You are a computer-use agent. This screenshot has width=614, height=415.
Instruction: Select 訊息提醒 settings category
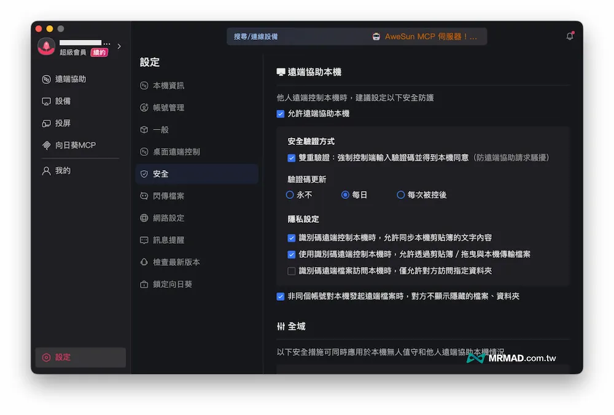tap(197, 240)
